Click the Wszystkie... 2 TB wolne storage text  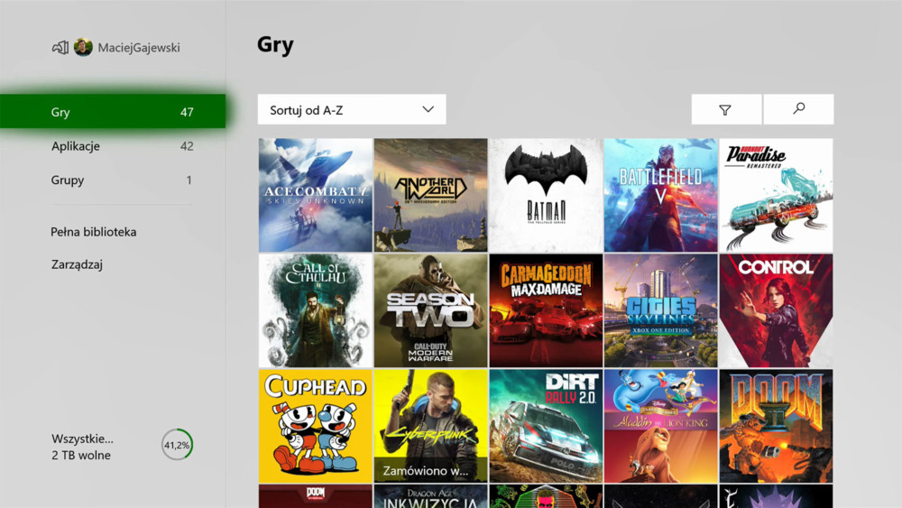click(x=82, y=447)
